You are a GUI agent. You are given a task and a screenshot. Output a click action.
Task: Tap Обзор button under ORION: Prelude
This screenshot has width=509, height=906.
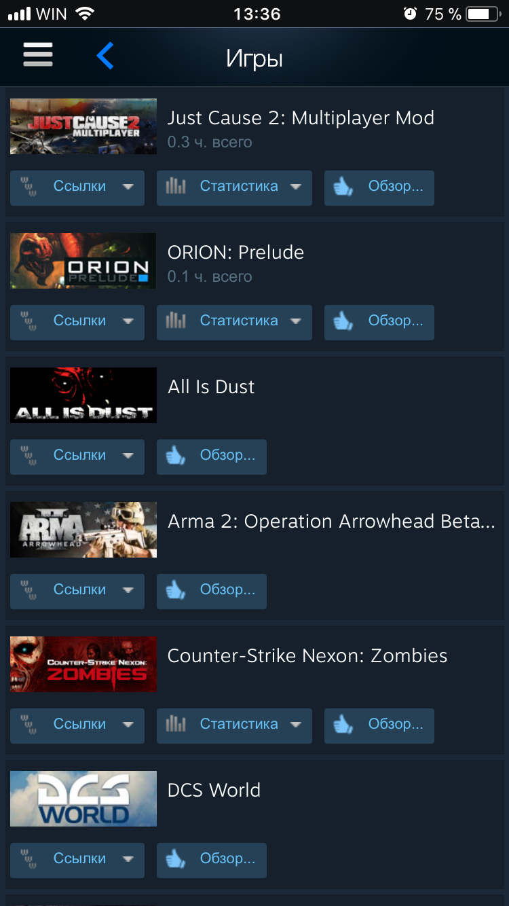coord(379,322)
